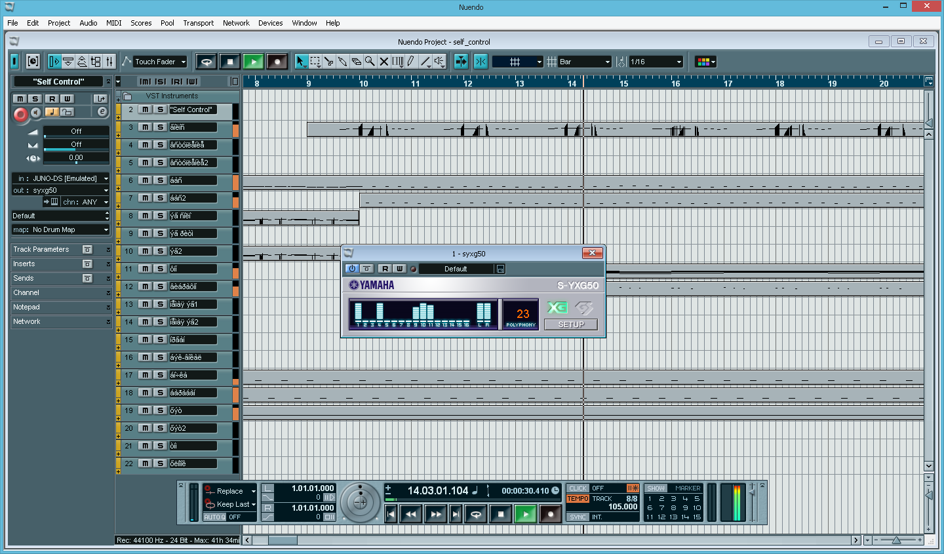The width and height of the screenshot is (944, 554).
Task: Open MIDI output syxg50 dropdown
Action: click(x=60, y=190)
